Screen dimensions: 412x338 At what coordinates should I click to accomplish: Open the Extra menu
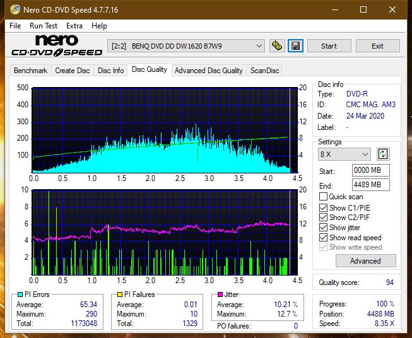[x=74, y=26]
